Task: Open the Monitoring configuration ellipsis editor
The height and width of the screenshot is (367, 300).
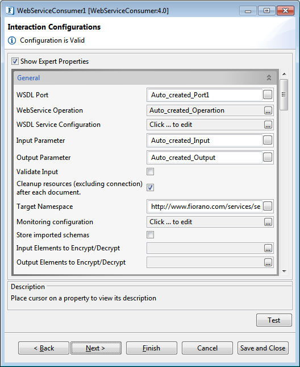Action: tap(268, 222)
